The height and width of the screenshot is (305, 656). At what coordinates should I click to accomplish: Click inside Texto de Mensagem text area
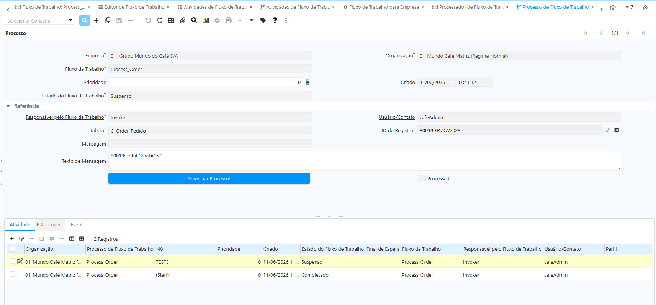[365, 161]
